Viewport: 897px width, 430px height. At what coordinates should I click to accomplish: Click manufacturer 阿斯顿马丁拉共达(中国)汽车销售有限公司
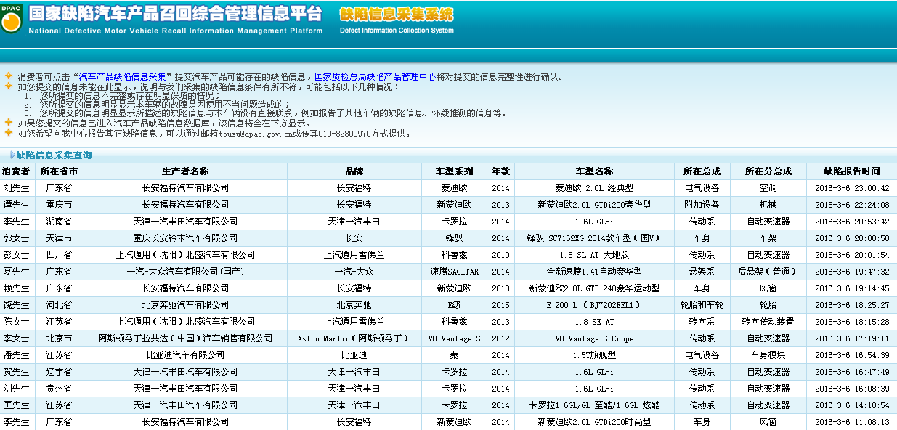(x=185, y=338)
